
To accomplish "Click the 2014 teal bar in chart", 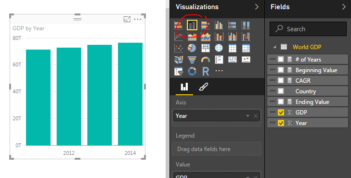I will click(130, 94).
